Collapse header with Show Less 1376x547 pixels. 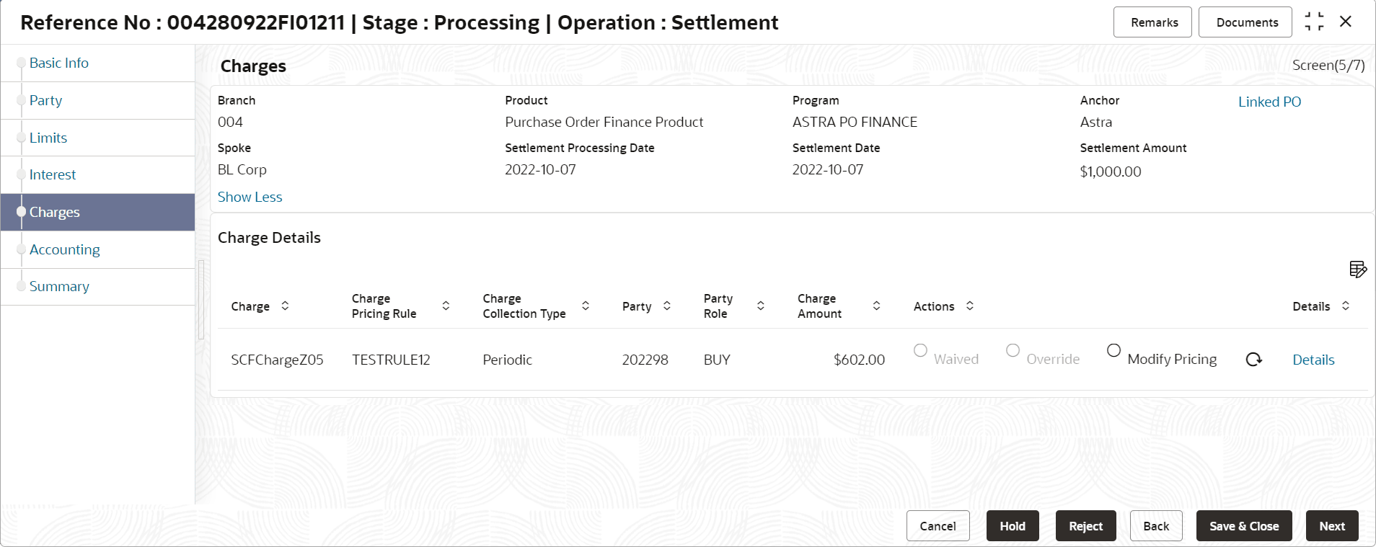click(x=250, y=197)
